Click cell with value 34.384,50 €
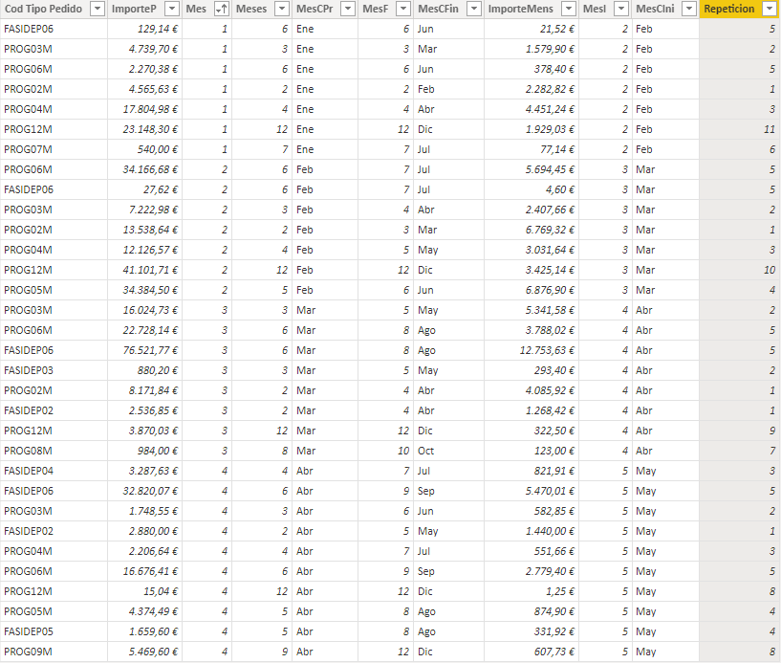Viewport: 781px width, 663px height. click(145, 290)
